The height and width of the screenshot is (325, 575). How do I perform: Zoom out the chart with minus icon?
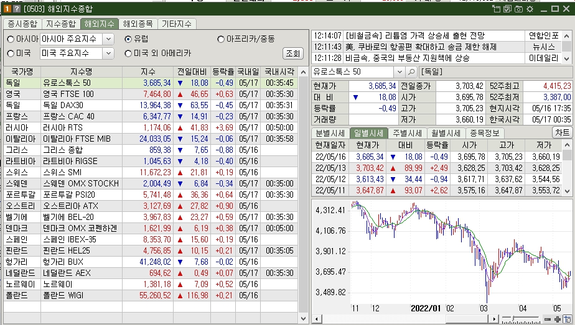(x=548, y=319)
